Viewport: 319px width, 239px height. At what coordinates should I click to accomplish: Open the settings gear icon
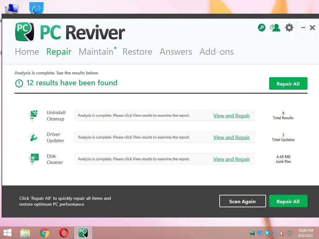[x=289, y=27]
